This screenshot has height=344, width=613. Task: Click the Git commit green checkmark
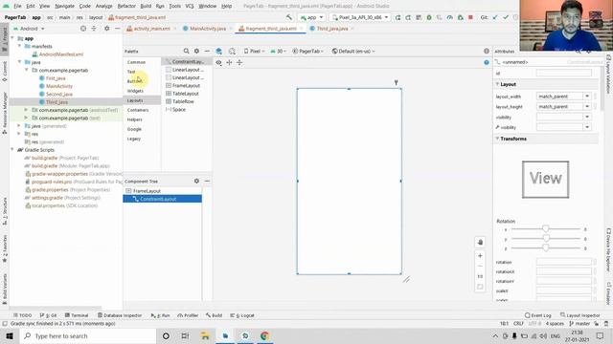[x=506, y=17]
